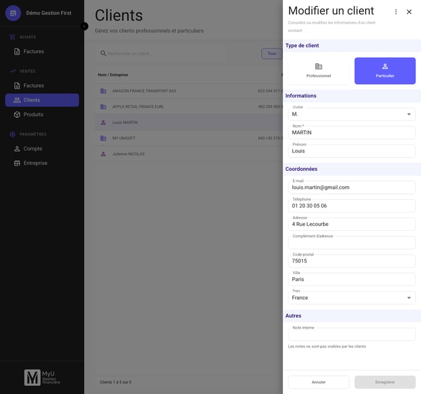Select Particulier client type

[x=385, y=71]
